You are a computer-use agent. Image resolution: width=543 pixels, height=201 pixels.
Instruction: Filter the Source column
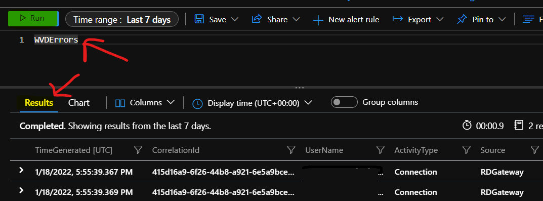[534, 150]
